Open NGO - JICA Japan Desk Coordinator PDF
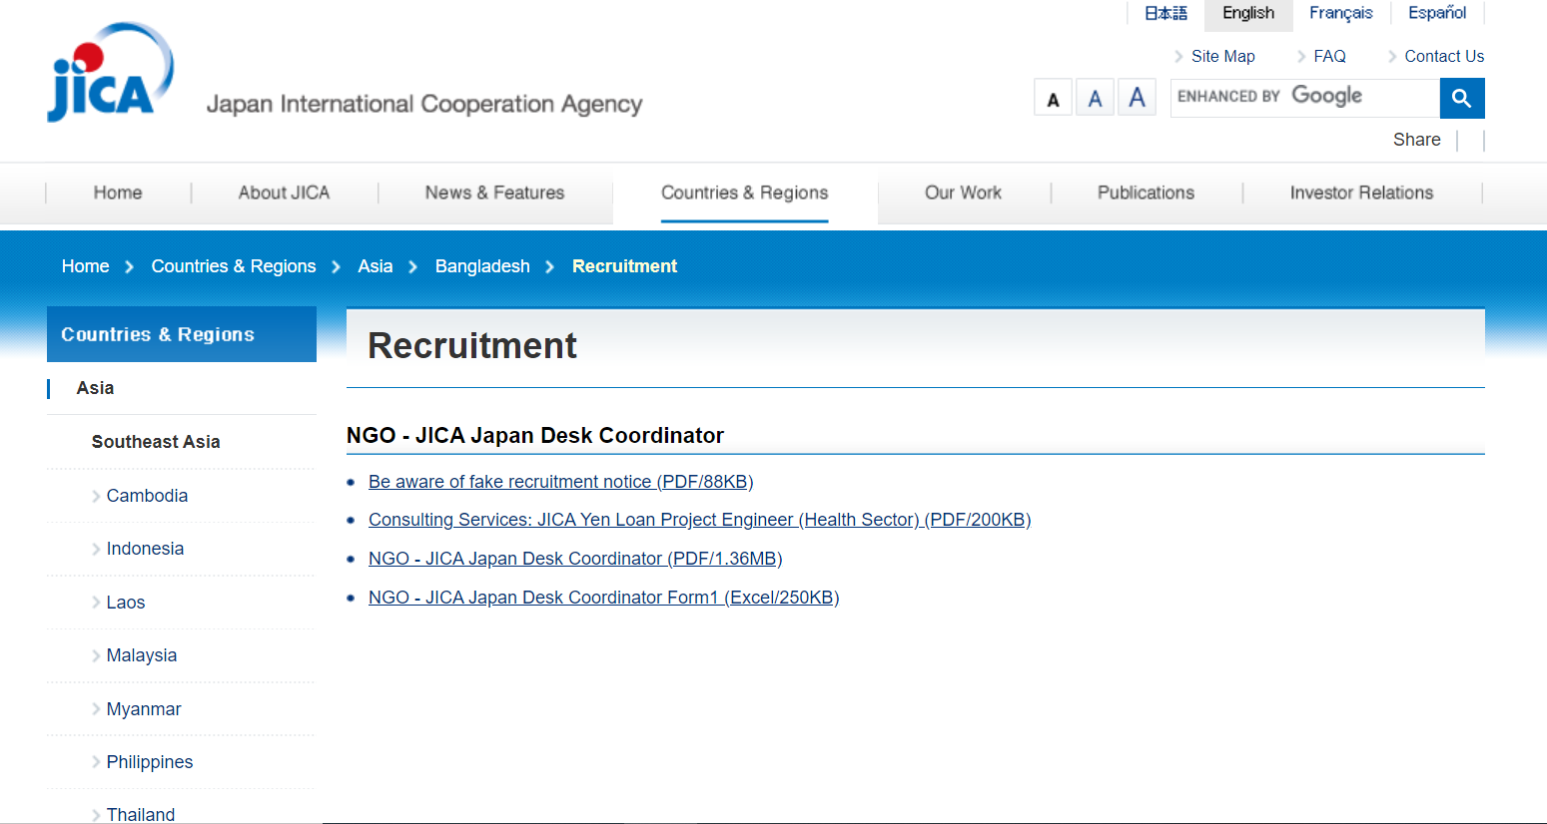Screen dimensions: 1547x824 coord(575,559)
